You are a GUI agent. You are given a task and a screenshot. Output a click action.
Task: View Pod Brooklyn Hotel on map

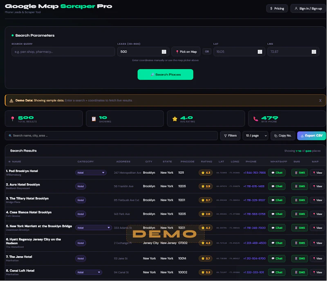pyautogui.click(x=318, y=173)
